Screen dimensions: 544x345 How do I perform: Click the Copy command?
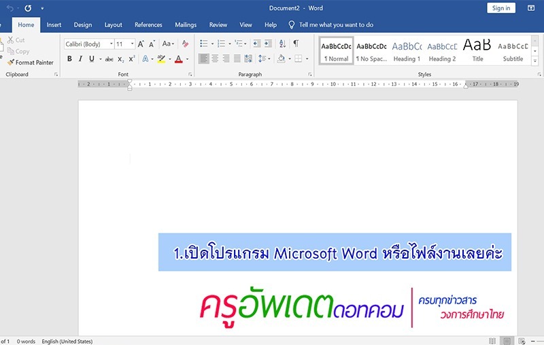(18, 51)
